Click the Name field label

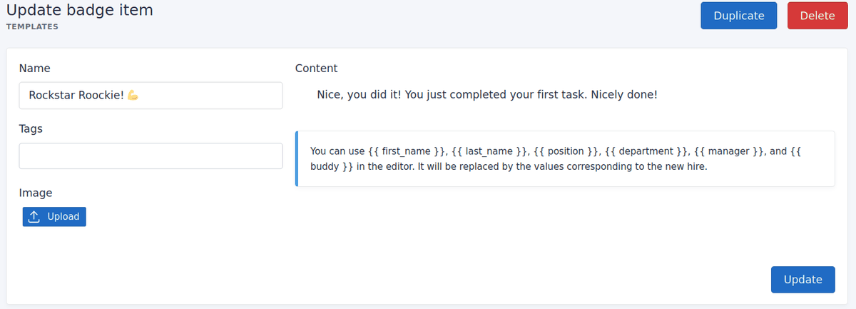click(x=34, y=69)
